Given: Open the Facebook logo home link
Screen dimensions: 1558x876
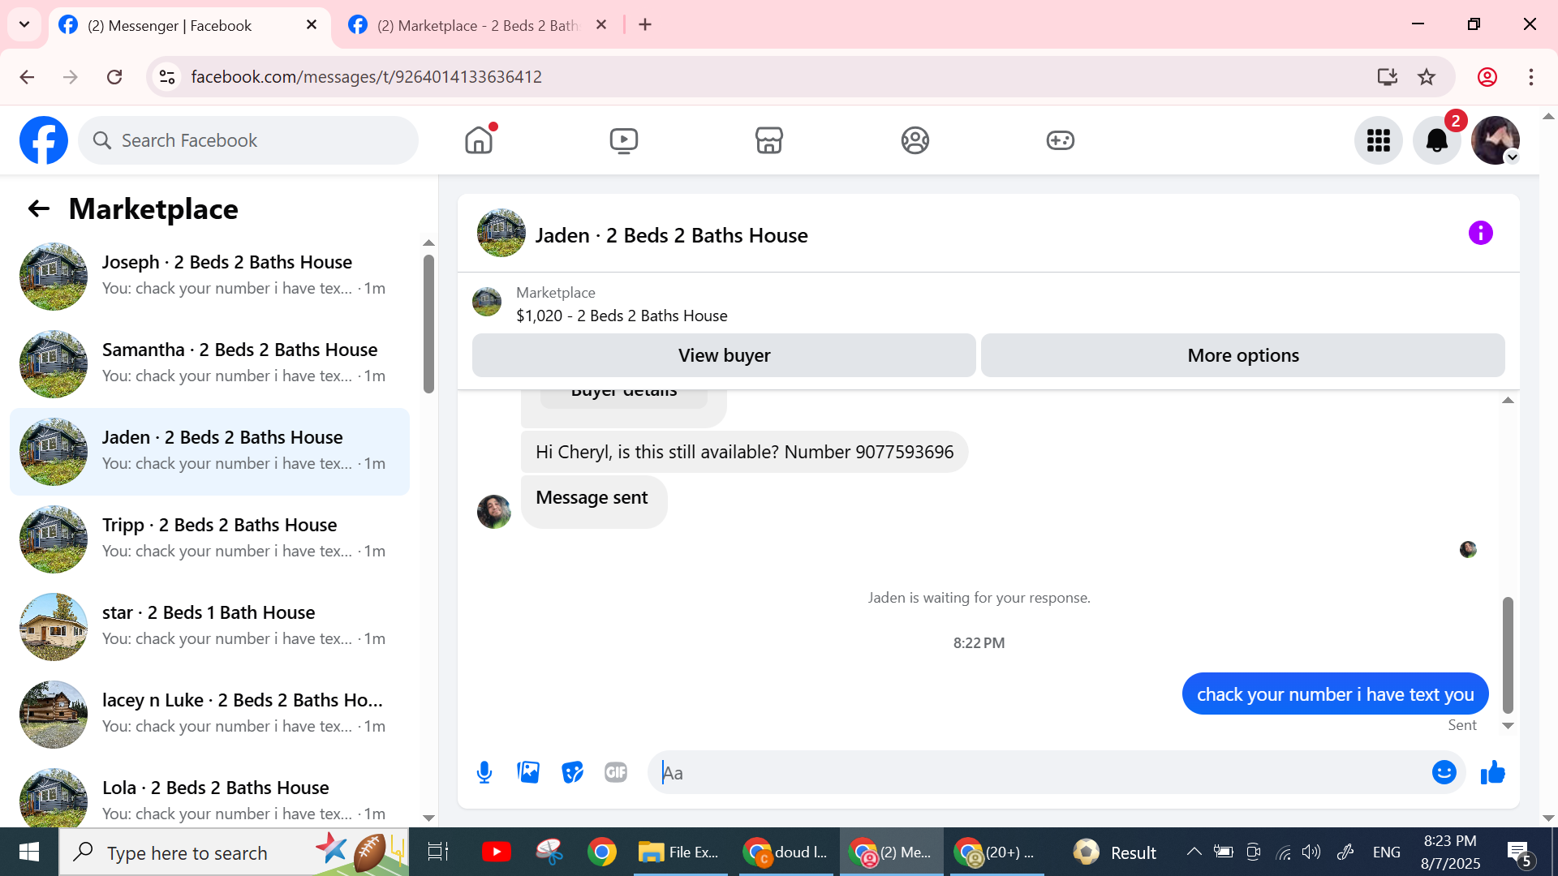Looking at the screenshot, I should [44, 140].
